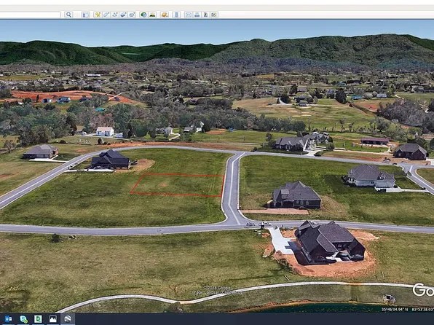This screenshot has height=325, width=434.
Task: Click the Email envelope icon
Action: 188,15
